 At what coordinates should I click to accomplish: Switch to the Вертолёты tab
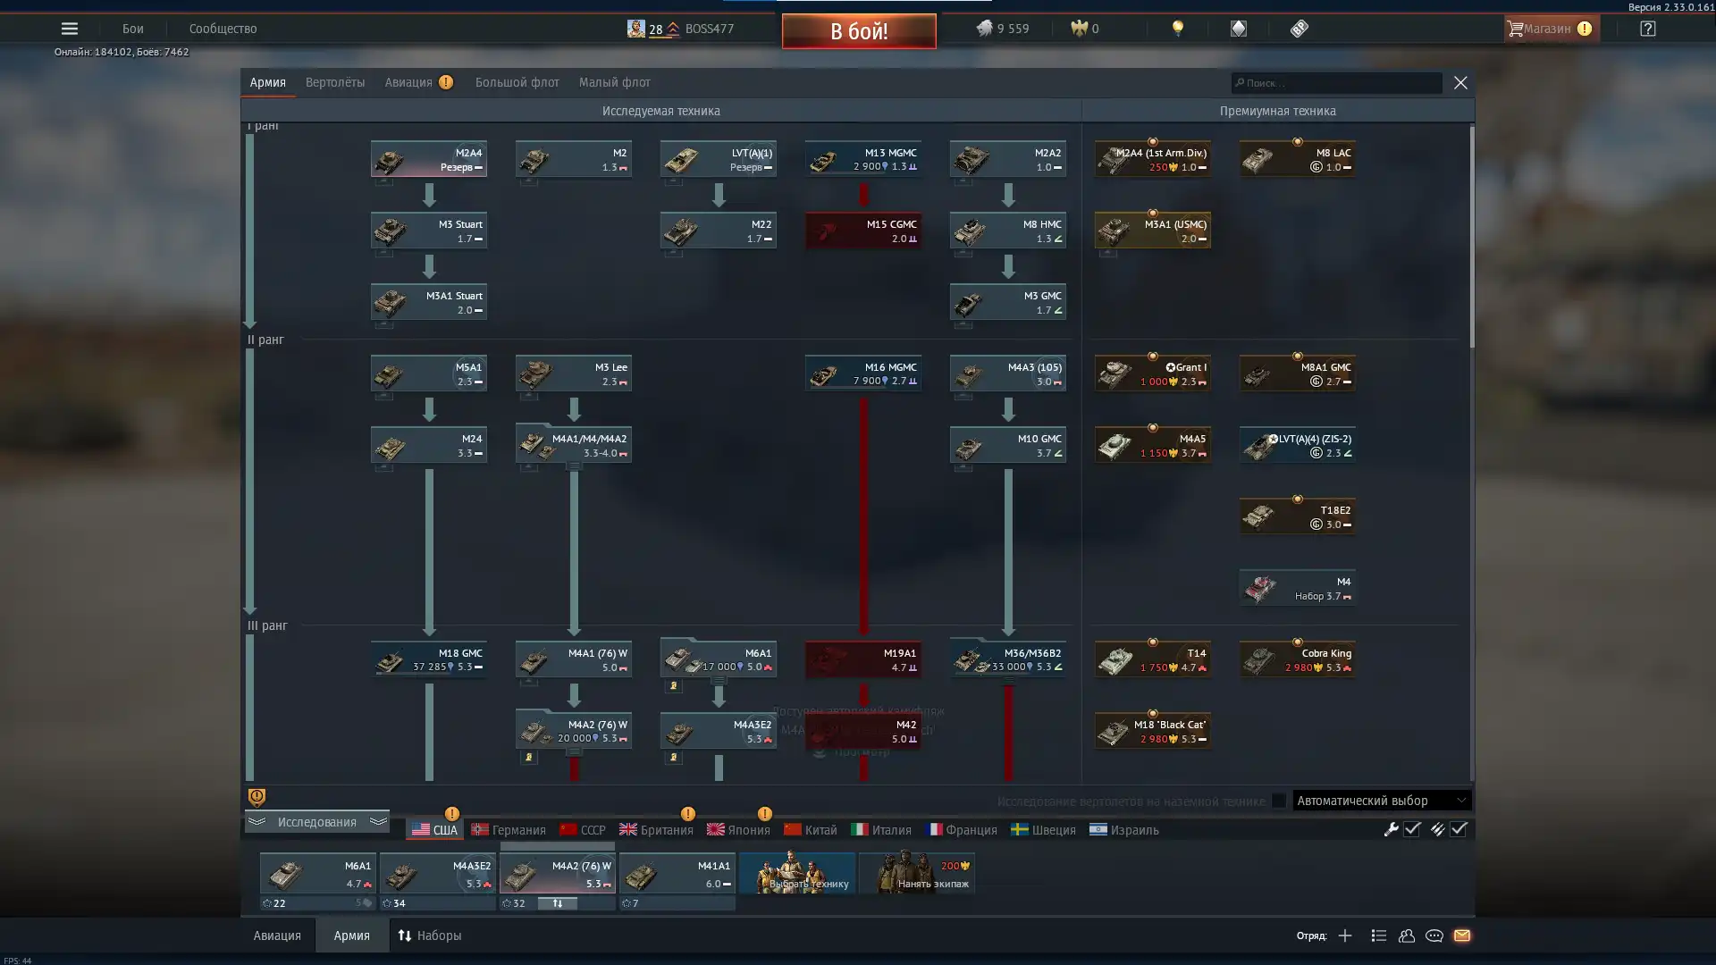click(x=335, y=82)
